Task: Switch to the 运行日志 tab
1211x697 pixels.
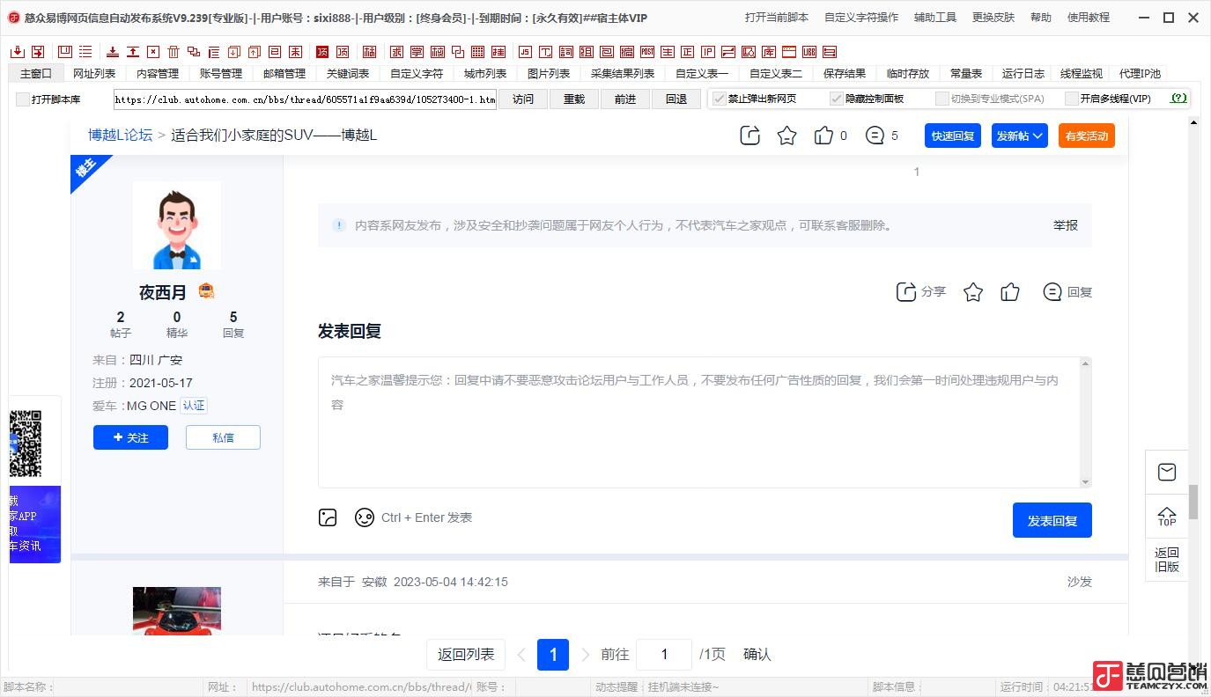Action: [1023, 74]
